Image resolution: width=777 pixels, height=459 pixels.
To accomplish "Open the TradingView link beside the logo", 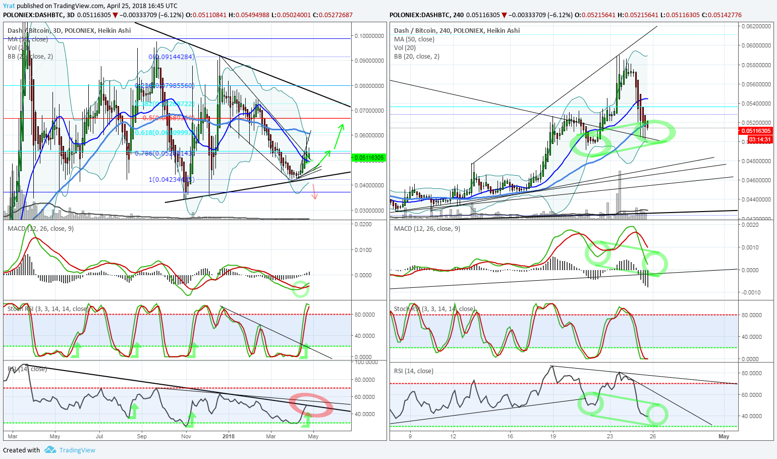I will (x=77, y=450).
